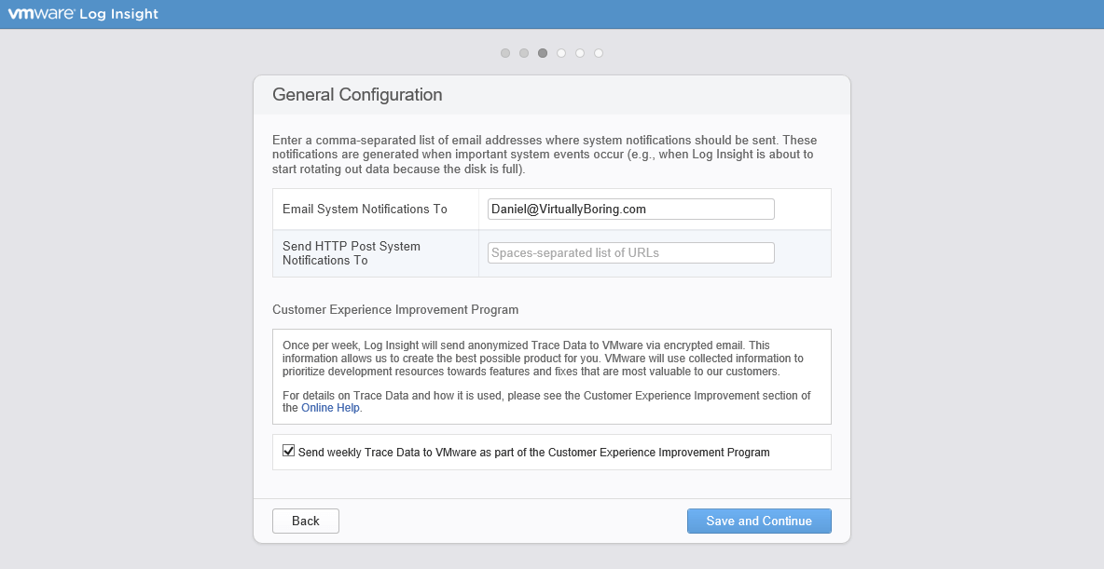Click the Send HTTP Post System Notifications label

tap(351, 253)
